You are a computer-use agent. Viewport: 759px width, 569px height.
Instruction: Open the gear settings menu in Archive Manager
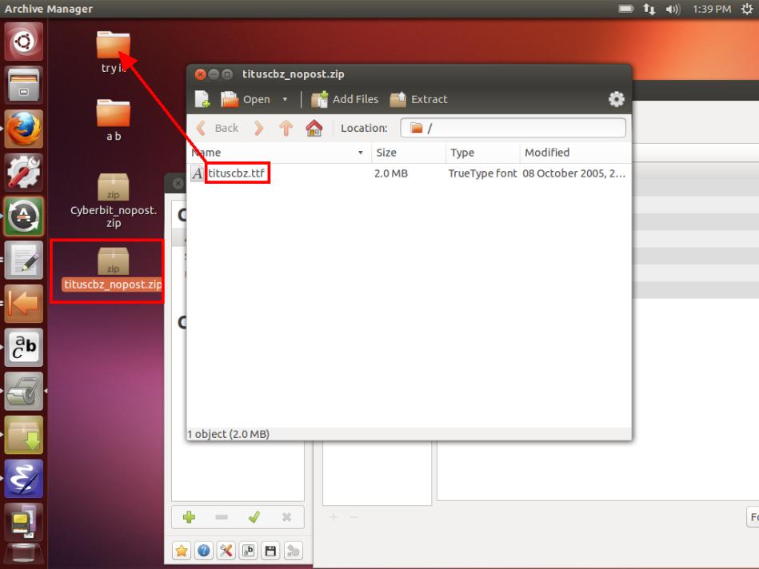616,99
